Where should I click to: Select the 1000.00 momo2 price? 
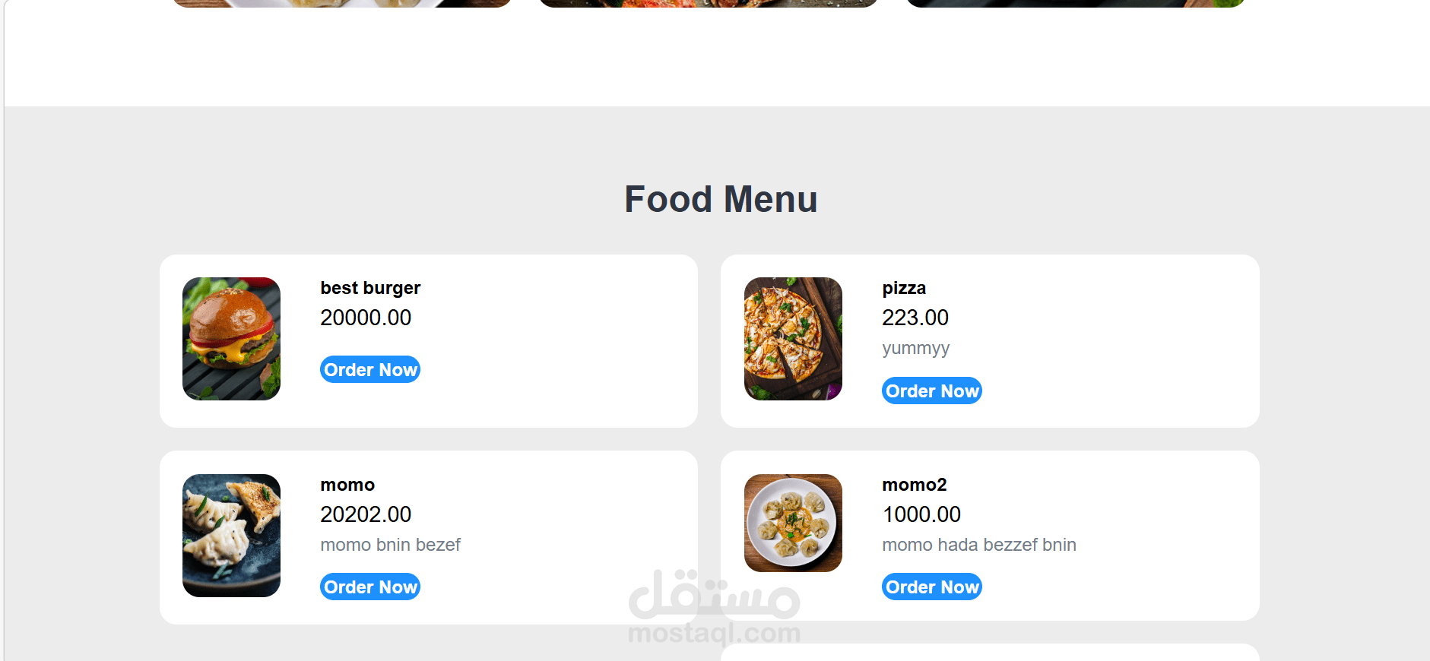921,514
